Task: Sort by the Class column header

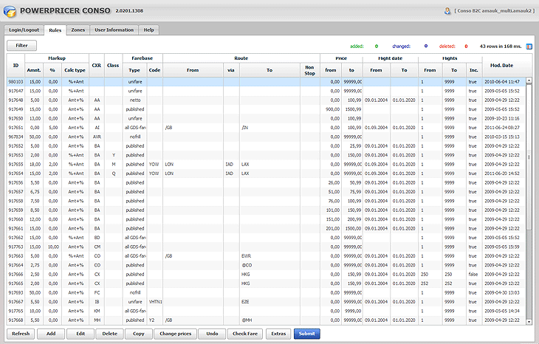Action: (113, 65)
